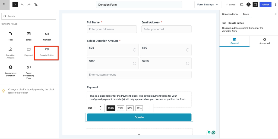This screenshot has width=278, height=139.
Task: Set button width to 50%
Action: (130, 108)
